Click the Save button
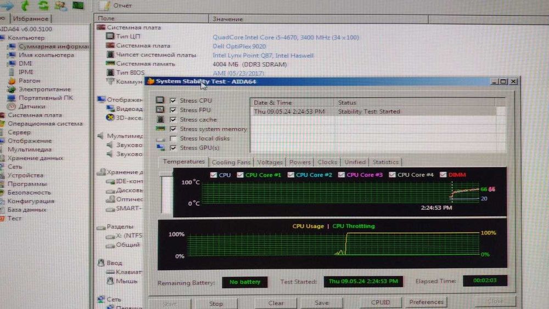 coord(321,303)
